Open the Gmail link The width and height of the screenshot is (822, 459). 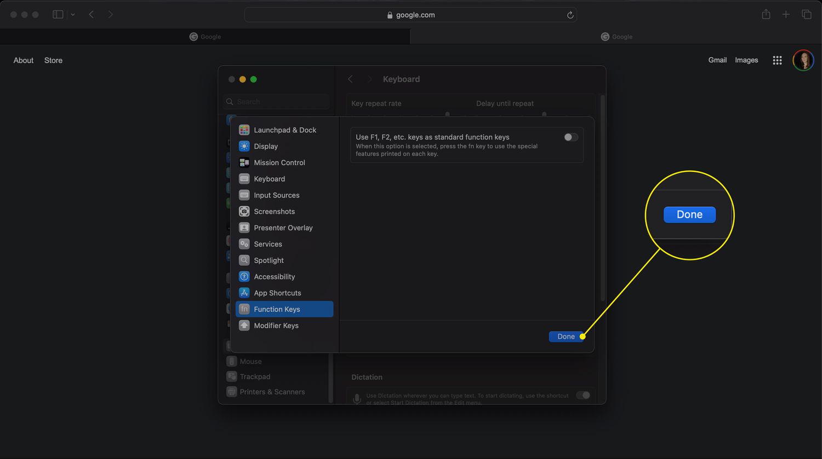[717, 60]
